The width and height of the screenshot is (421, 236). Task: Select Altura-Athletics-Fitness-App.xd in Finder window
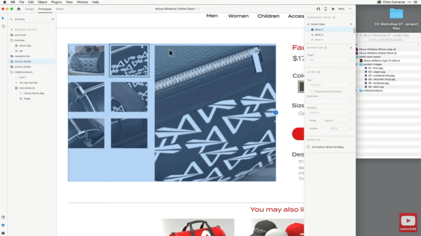coord(377,49)
